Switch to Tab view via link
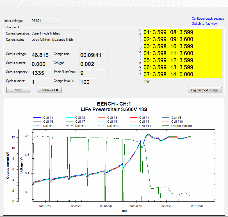Screen dimensions: 228x217 tap(205, 24)
